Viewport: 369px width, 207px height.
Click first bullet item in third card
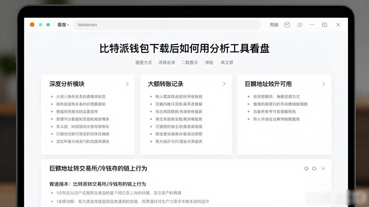[276, 97]
